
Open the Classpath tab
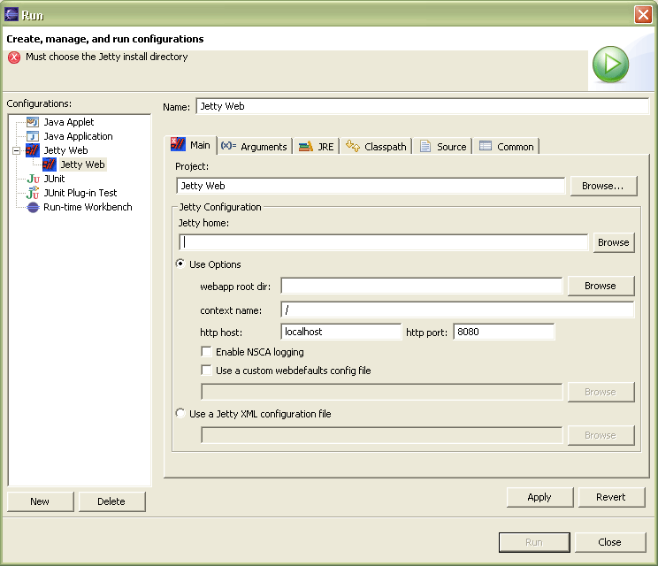(x=376, y=147)
